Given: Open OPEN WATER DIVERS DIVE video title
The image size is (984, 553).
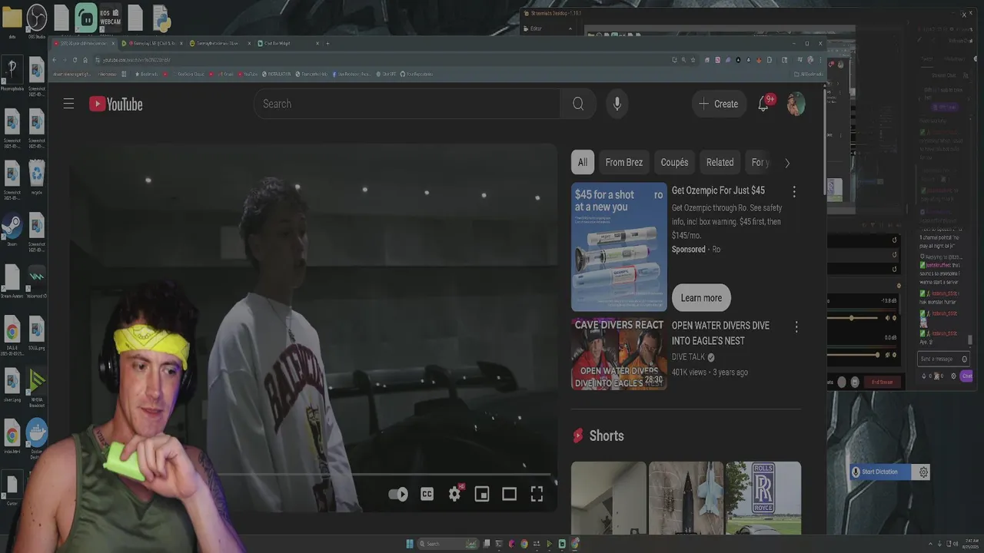Looking at the screenshot, I should coord(720,333).
